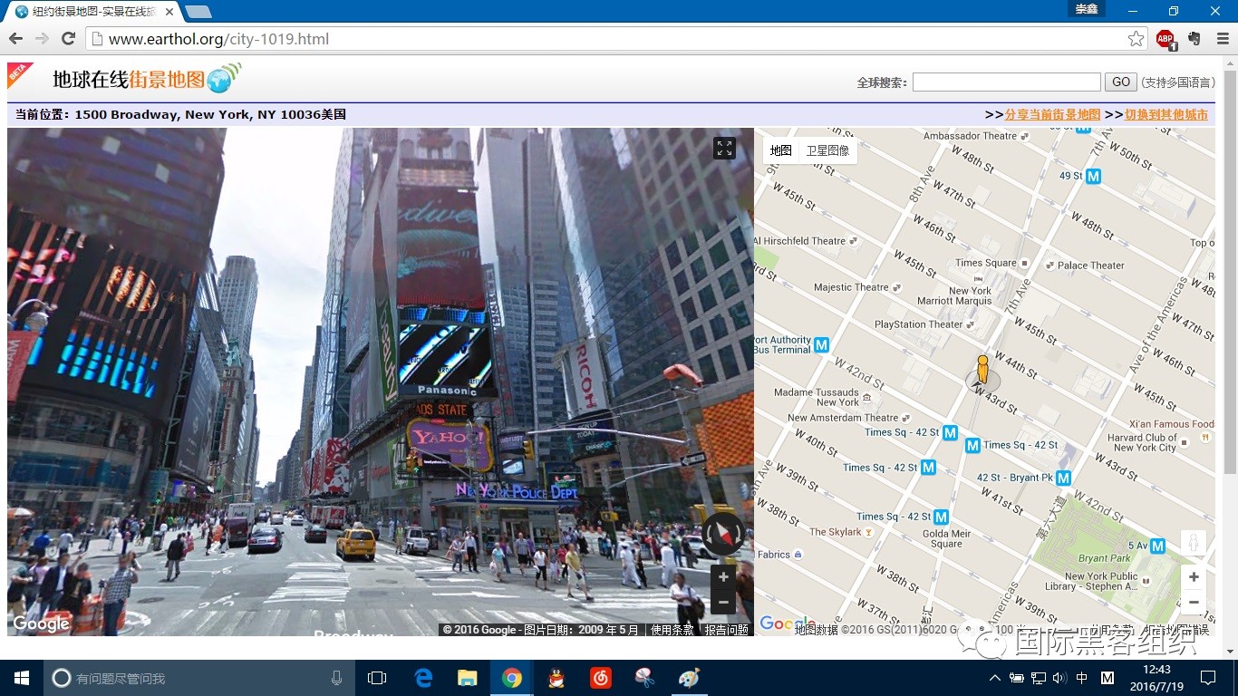
Task: Click the 全球搜索 search field
Action: pyautogui.click(x=1006, y=82)
